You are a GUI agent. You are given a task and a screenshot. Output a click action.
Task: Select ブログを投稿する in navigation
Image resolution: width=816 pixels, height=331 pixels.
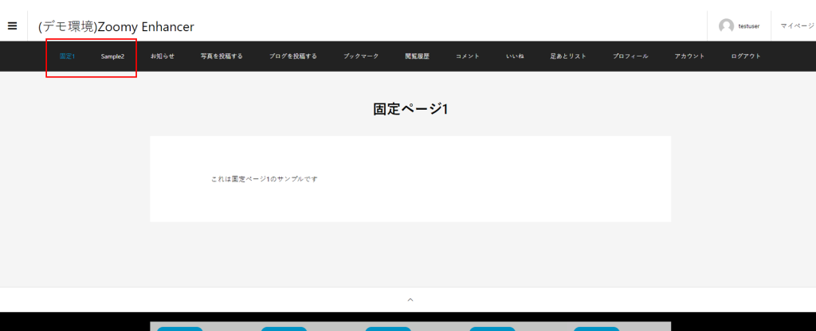coord(293,56)
